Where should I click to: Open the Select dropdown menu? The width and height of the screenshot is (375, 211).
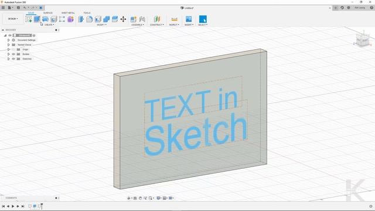(203, 25)
